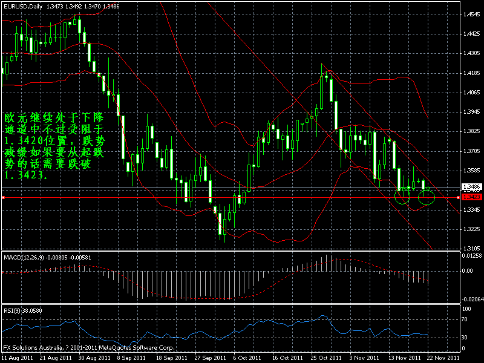Click the date label 30 Aug 2011
The image size is (484, 363).
tap(94, 358)
